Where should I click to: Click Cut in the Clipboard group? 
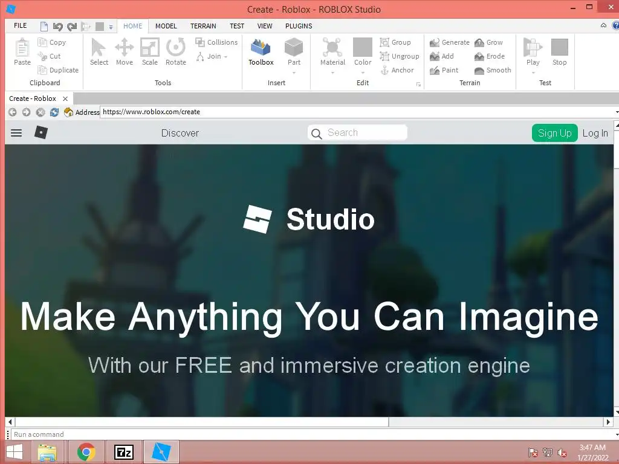tap(50, 56)
